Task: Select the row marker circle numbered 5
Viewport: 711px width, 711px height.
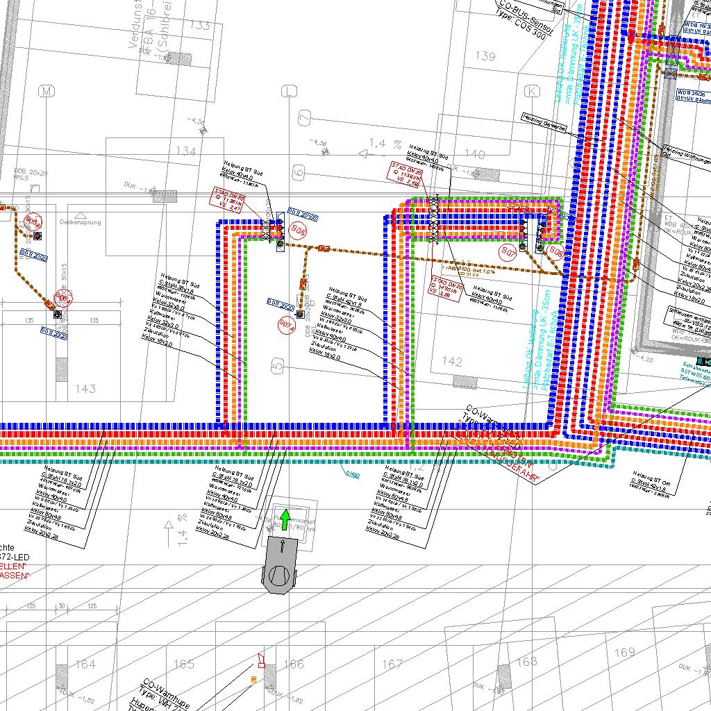Action: pos(278,365)
